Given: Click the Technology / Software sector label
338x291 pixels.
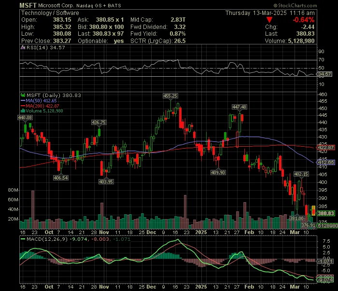Looking at the screenshot, I should 50,13.
